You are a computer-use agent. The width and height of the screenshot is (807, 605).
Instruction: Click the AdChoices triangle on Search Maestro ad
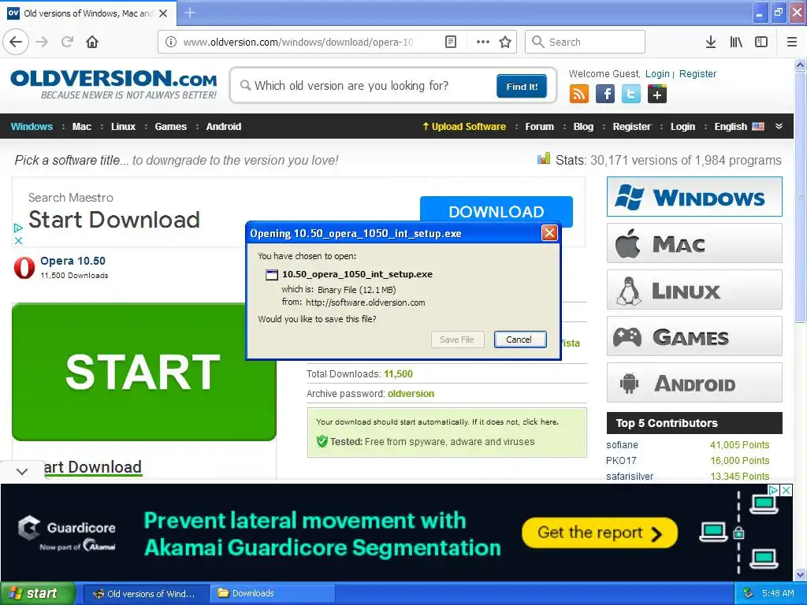coord(19,228)
